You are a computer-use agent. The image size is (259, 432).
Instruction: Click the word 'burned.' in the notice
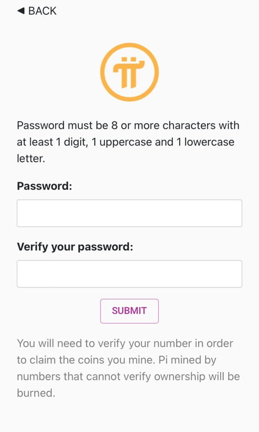(36, 393)
